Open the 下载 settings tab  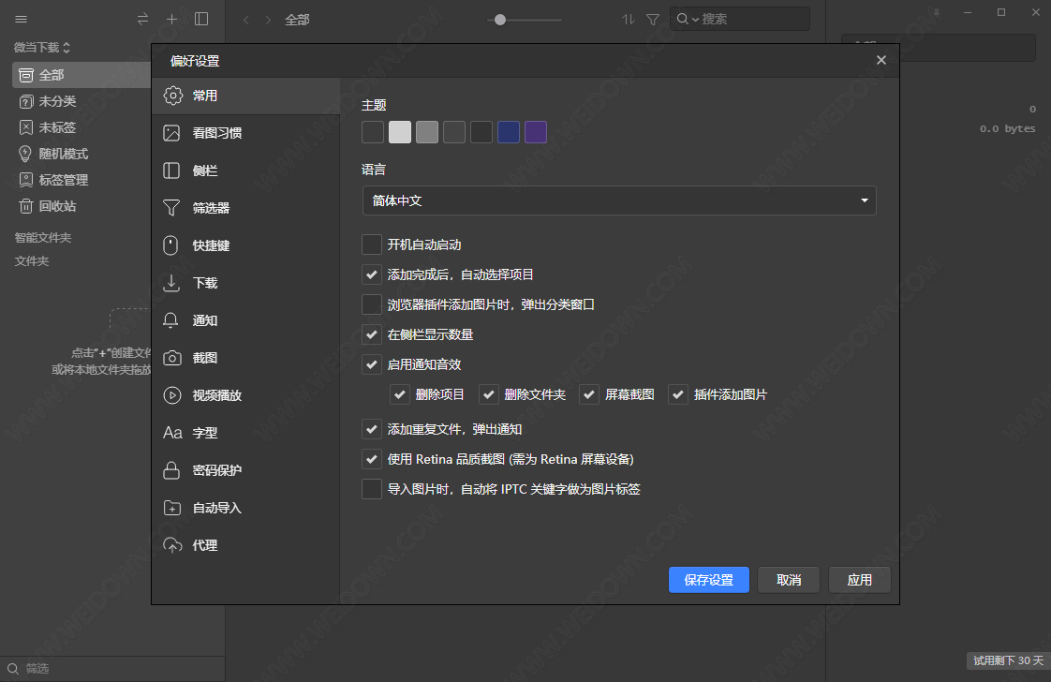[246, 283]
